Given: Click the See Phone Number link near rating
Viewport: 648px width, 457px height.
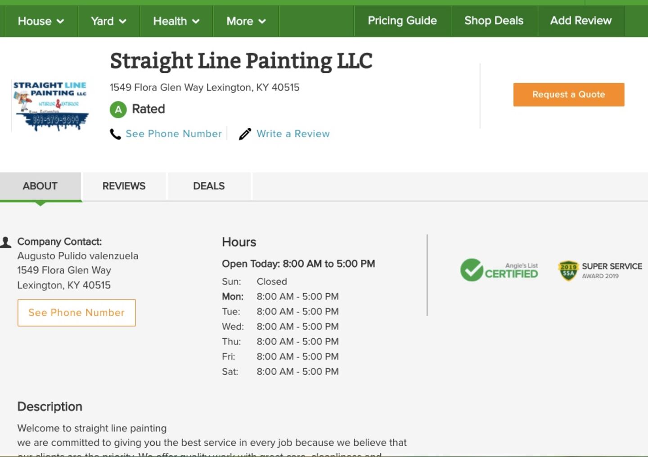Looking at the screenshot, I should coord(174,134).
